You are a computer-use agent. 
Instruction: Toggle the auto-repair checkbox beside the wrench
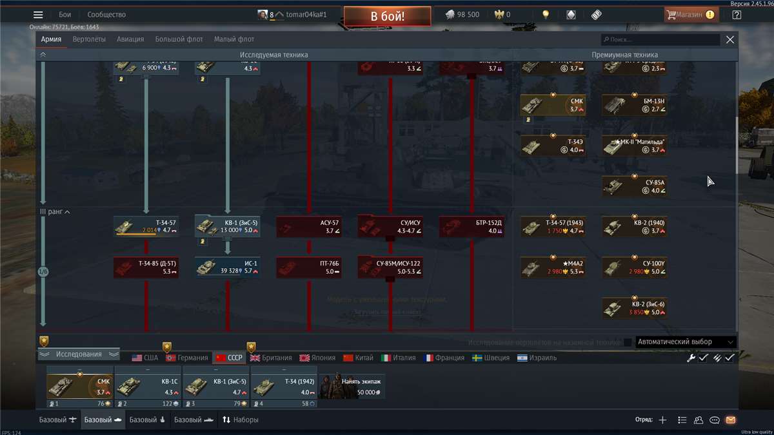pos(704,358)
